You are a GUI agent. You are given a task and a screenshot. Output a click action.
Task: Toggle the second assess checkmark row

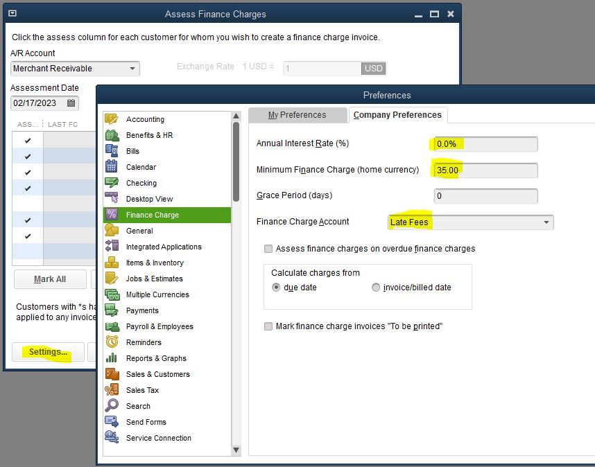pyautogui.click(x=28, y=156)
